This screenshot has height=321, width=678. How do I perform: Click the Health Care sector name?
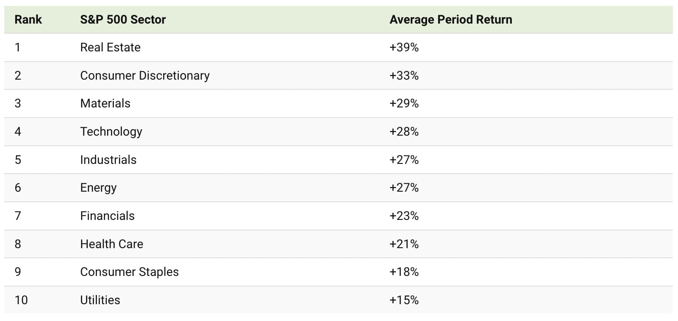(x=111, y=244)
